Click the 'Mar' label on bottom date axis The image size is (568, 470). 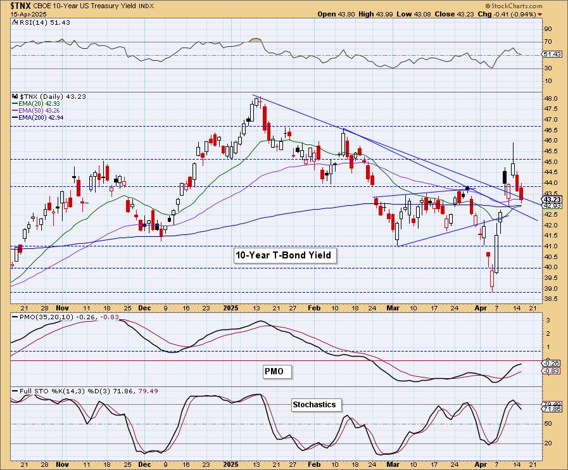393,464
